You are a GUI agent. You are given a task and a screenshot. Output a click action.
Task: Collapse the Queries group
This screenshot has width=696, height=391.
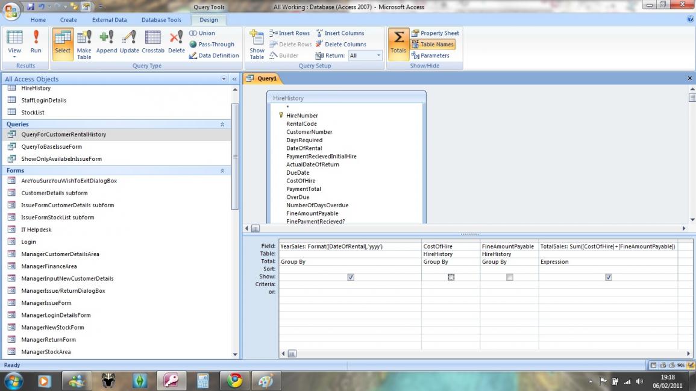coord(222,124)
